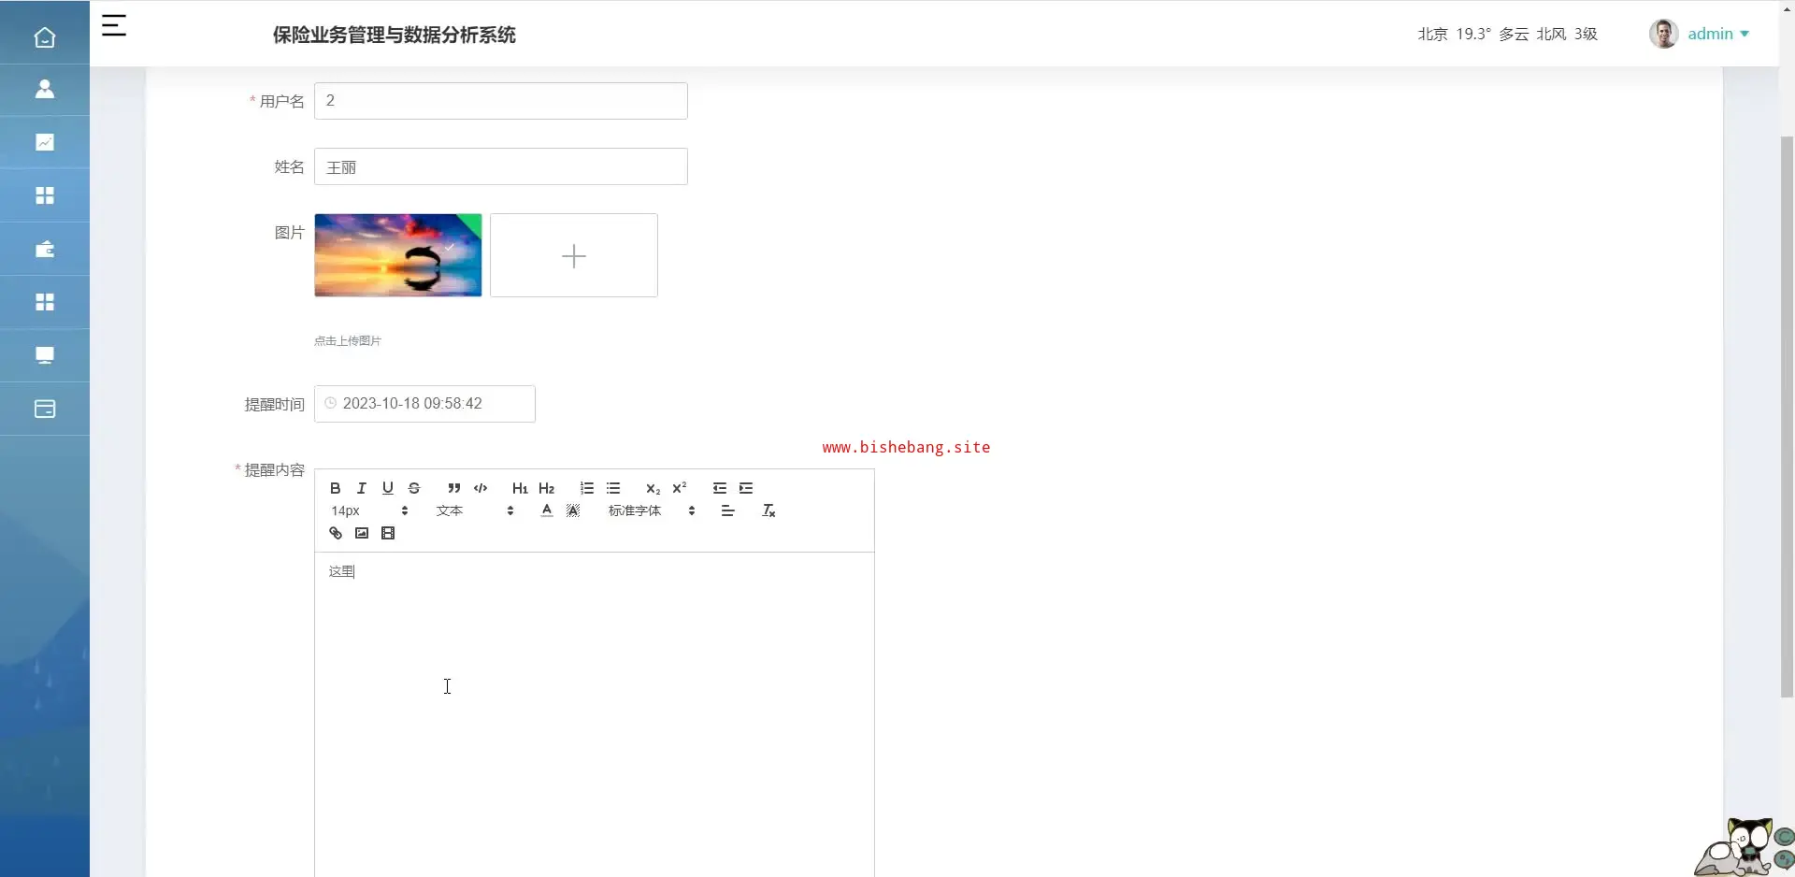Open the 标准字体 font family dropdown
Image resolution: width=1795 pixels, height=877 pixels.
point(652,510)
